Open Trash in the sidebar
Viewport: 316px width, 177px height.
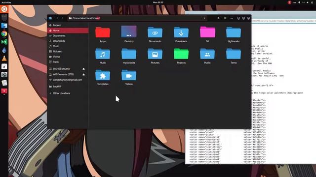coord(68,62)
